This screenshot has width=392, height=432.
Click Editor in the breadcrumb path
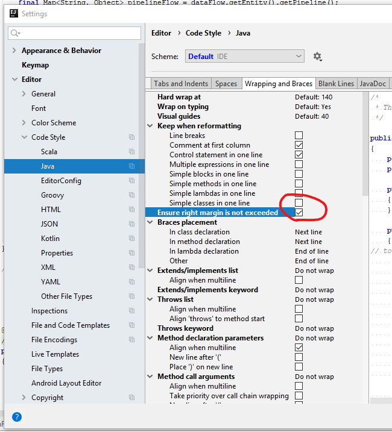pos(161,33)
